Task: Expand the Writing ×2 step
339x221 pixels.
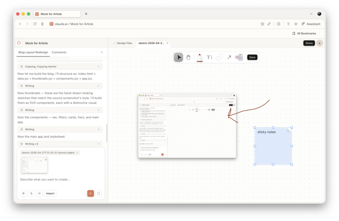Action: pyautogui.click(x=60, y=144)
